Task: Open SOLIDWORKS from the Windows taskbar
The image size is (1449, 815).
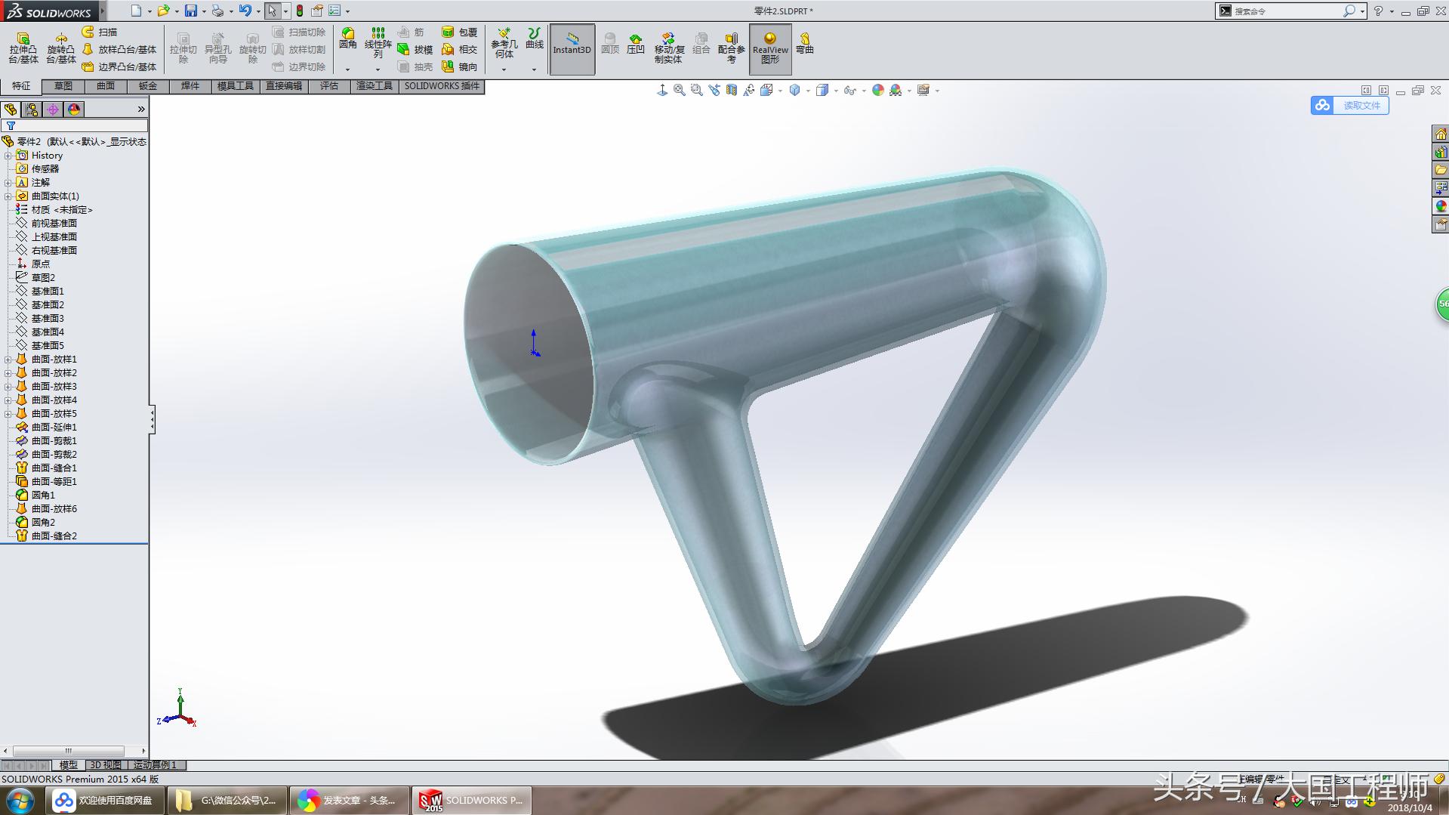Action: 471,799
